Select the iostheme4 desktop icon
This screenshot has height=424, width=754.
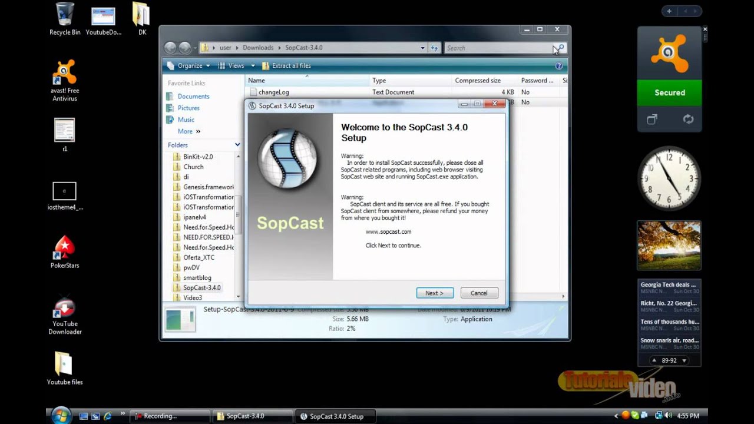[65, 196]
